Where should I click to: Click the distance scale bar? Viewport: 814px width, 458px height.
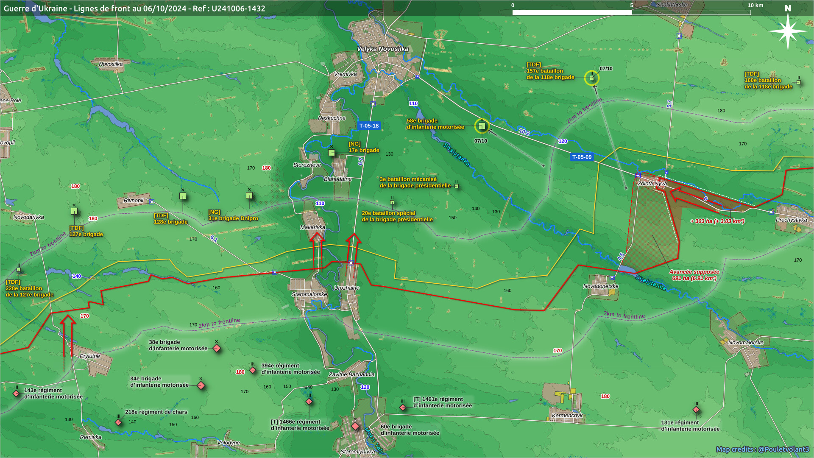coord(631,12)
